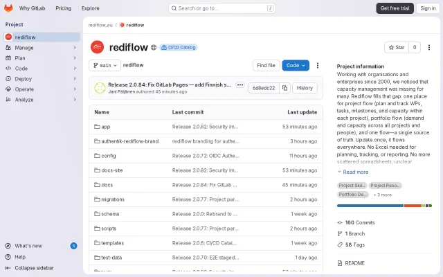The height and width of the screenshot is (277, 443).
Task: Click the Code brackets icon in sidebar
Action: point(8,69)
